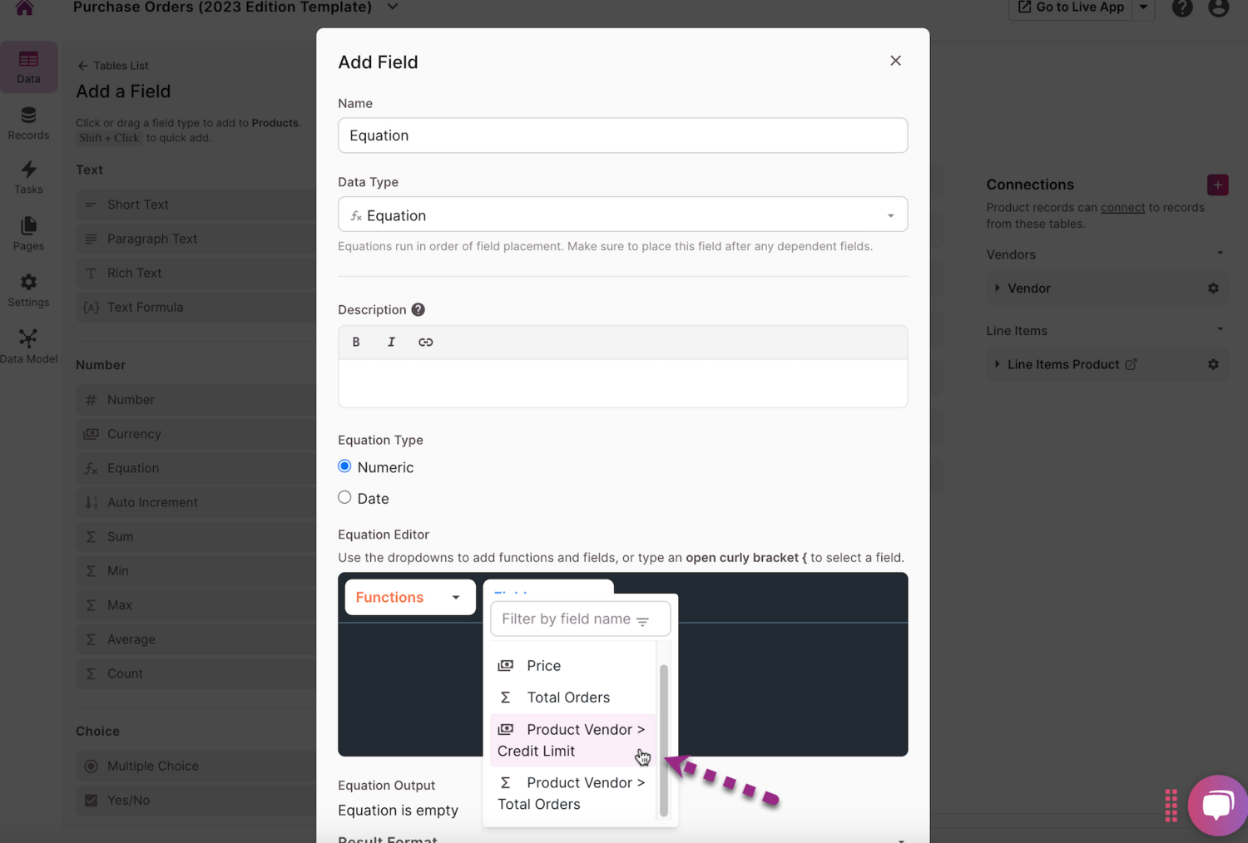
Task: Open Tasks in the left sidebar
Action: click(x=28, y=177)
